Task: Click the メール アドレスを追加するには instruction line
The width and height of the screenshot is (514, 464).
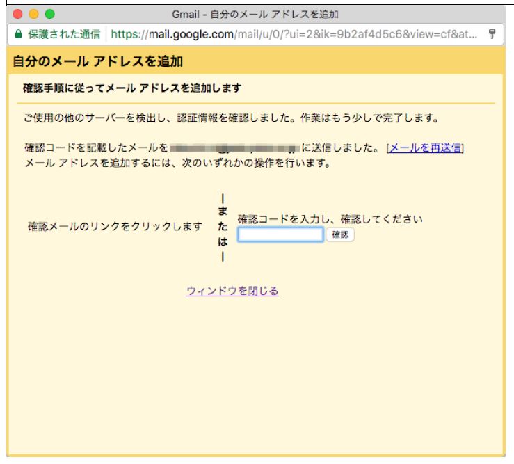Action: 177,163
